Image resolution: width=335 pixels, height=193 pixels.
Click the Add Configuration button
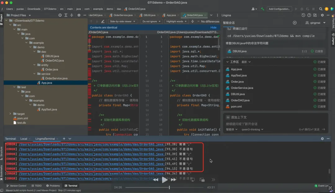point(279,9)
